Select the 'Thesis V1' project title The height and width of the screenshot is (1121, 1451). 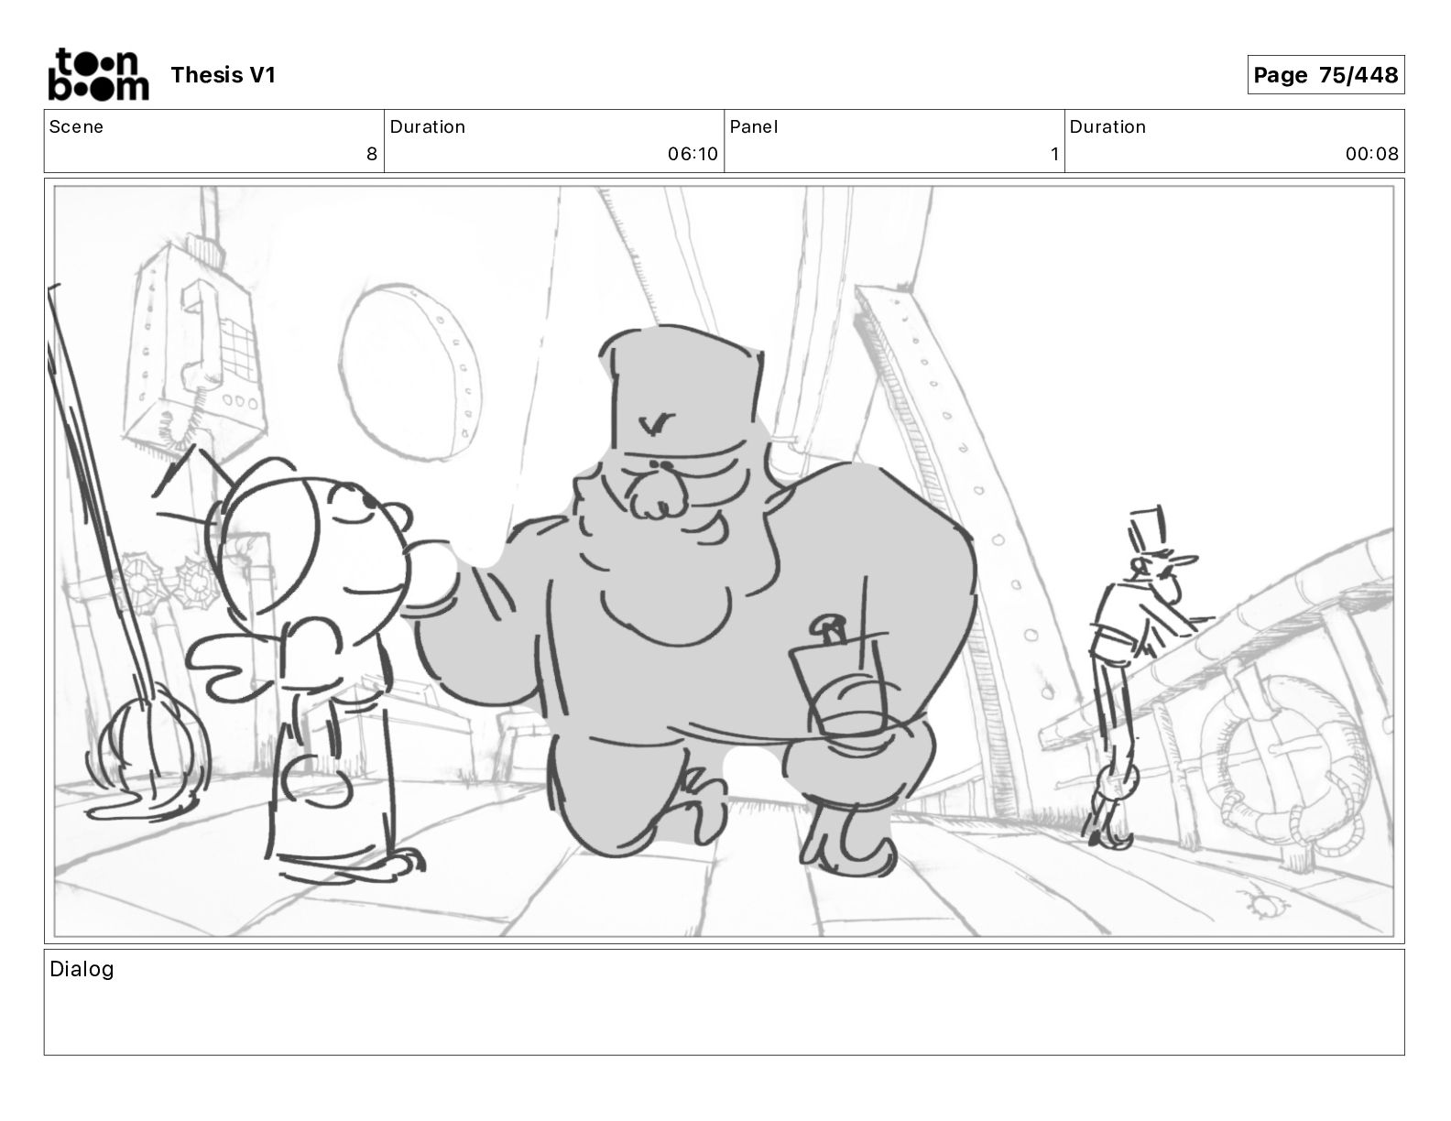pos(223,75)
